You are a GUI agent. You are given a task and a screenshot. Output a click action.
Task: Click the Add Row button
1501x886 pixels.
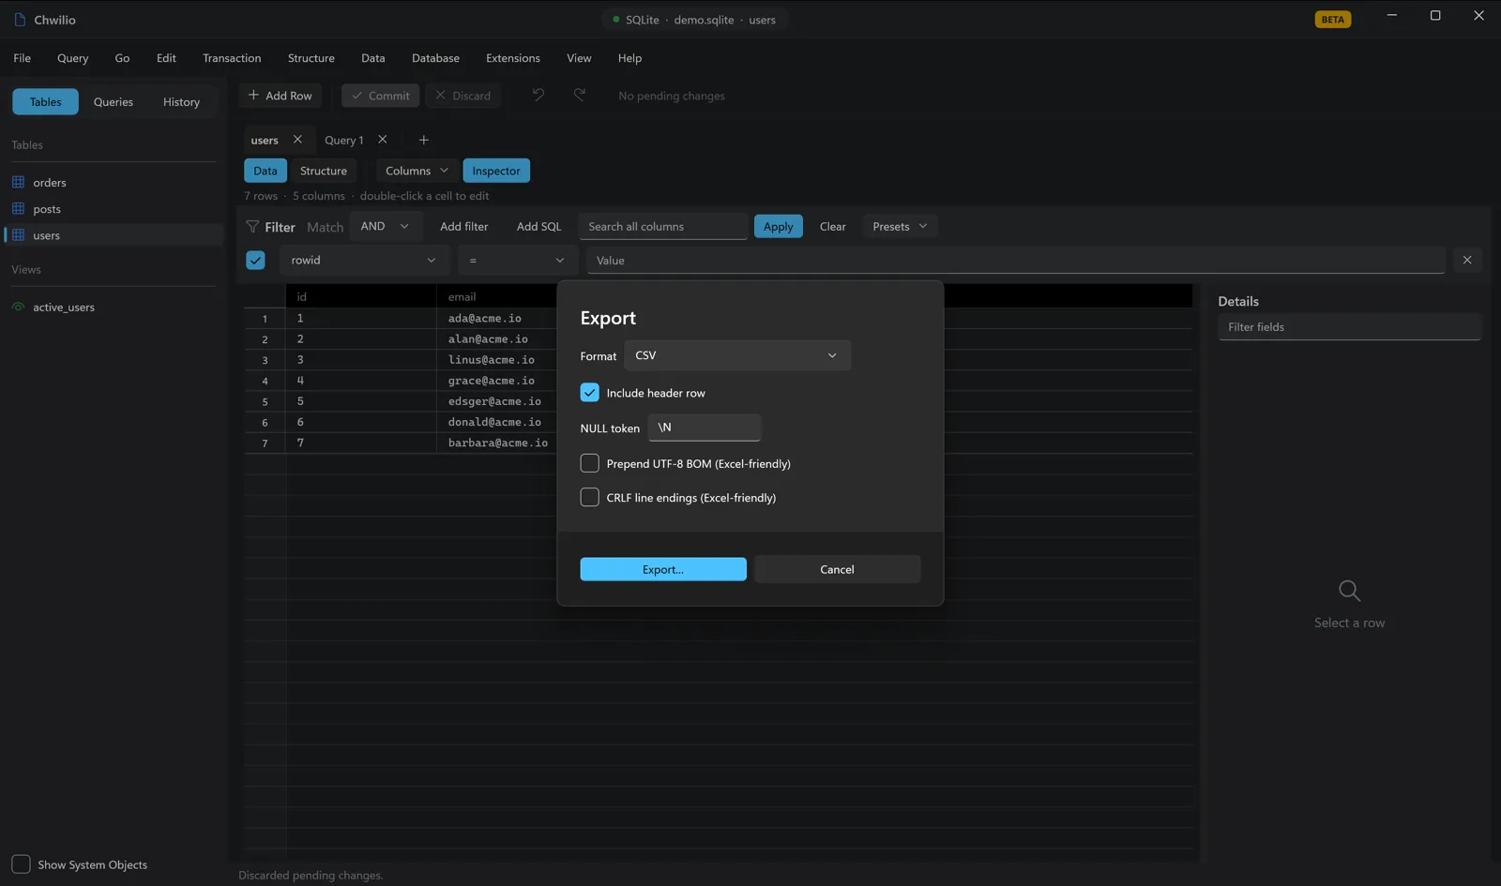click(x=280, y=96)
